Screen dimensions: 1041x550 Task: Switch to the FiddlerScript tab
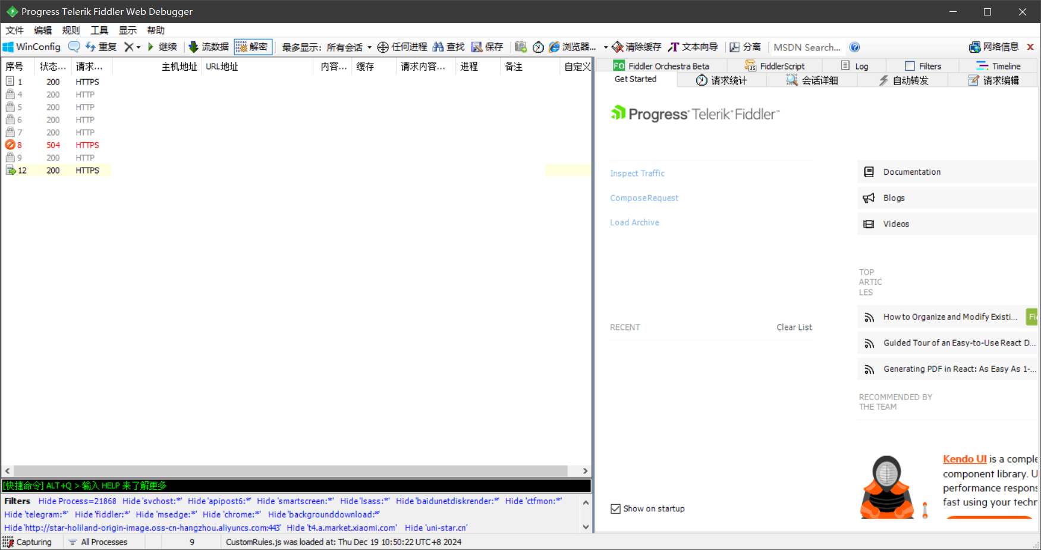775,66
